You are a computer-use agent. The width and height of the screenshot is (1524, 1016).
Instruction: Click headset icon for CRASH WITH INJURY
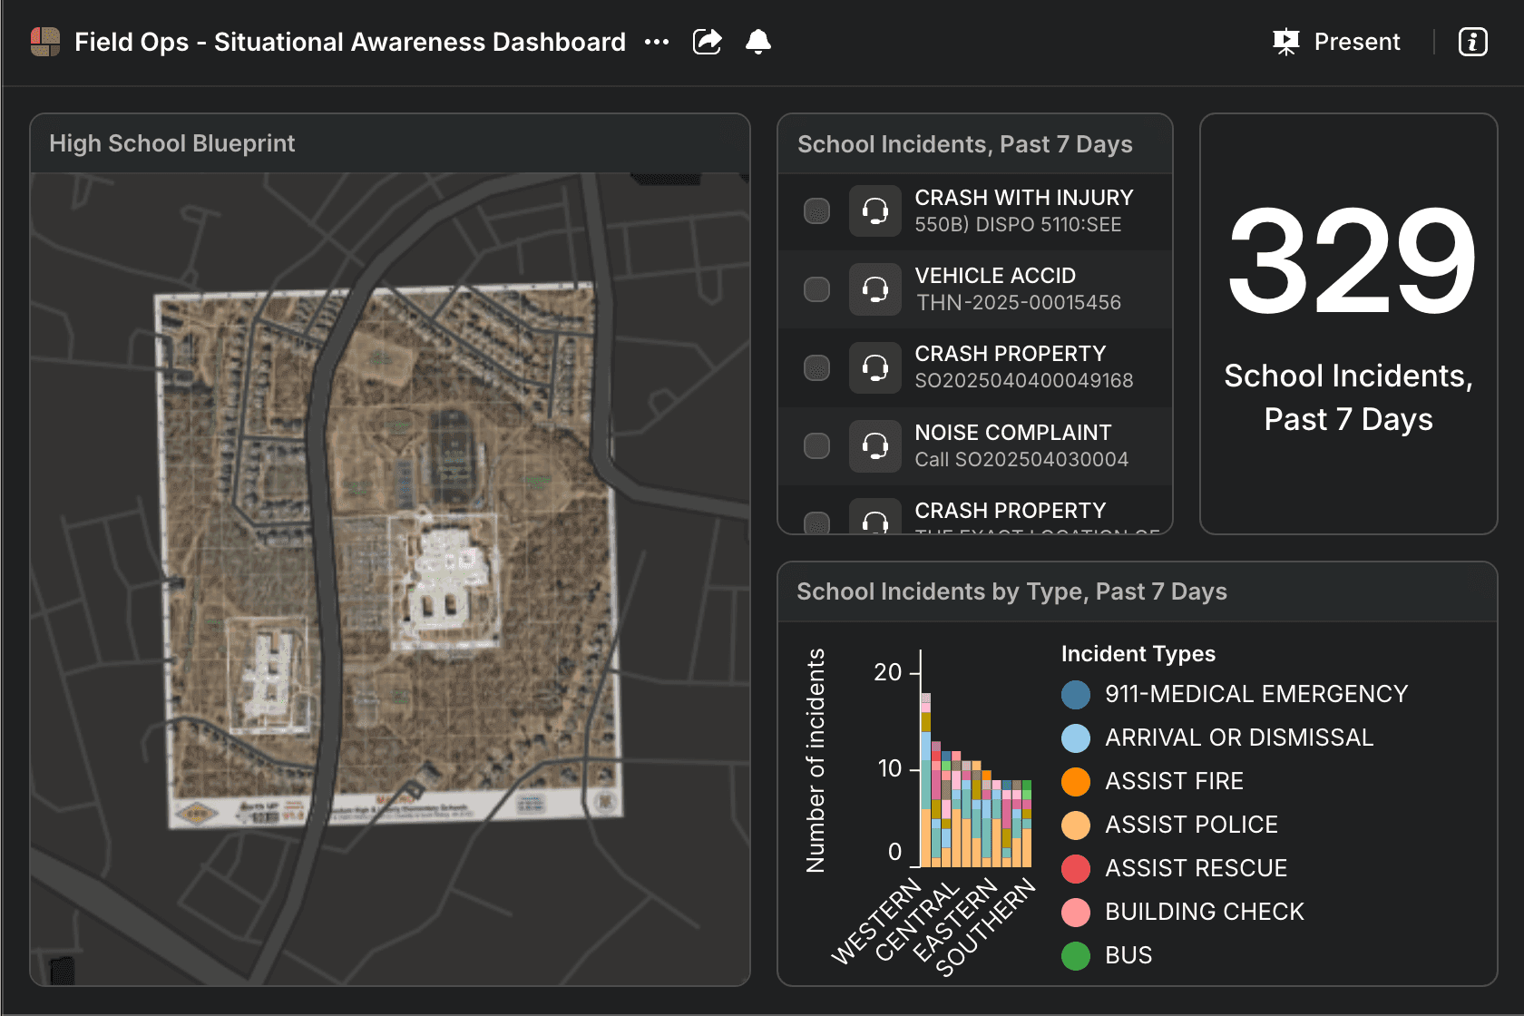point(875,211)
